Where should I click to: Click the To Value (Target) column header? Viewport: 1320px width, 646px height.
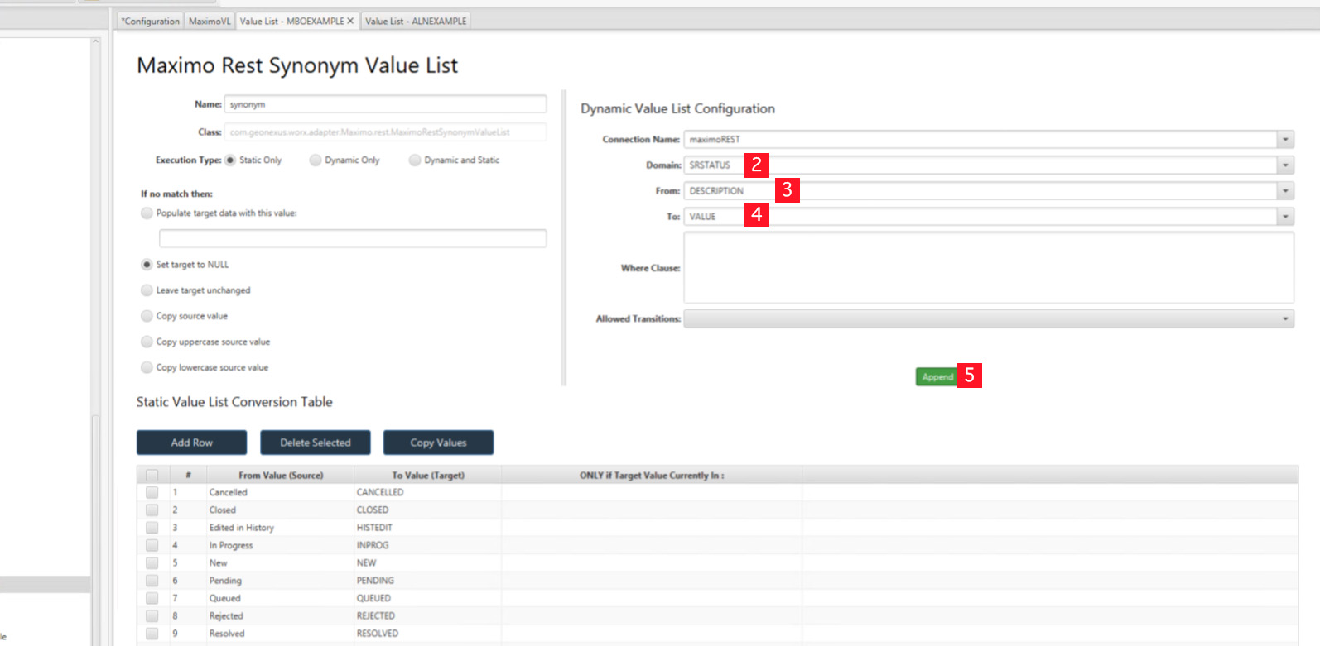tap(428, 476)
